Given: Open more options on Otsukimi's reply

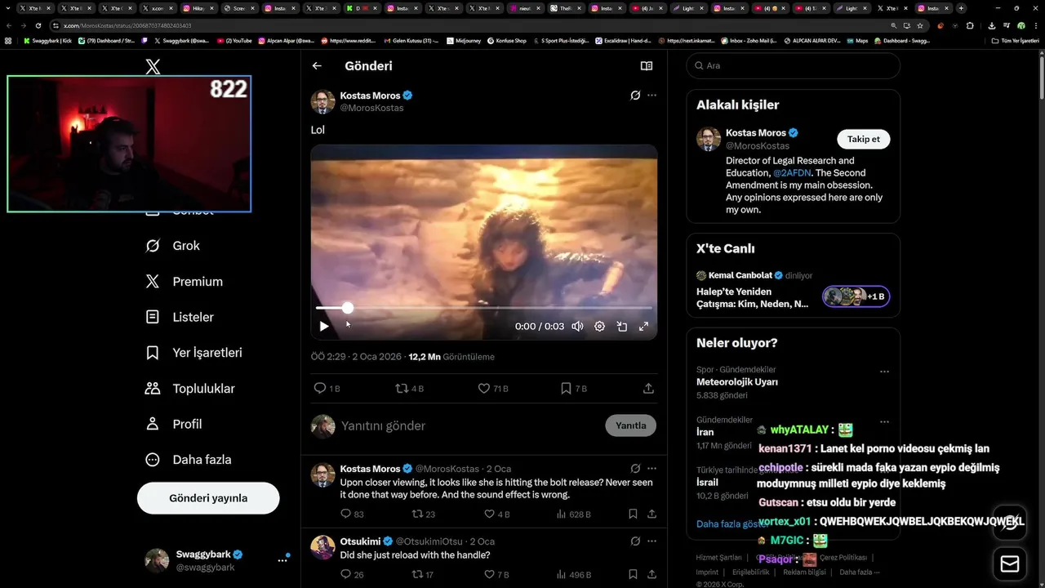Looking at the screenshot, I should pos(651,541).
